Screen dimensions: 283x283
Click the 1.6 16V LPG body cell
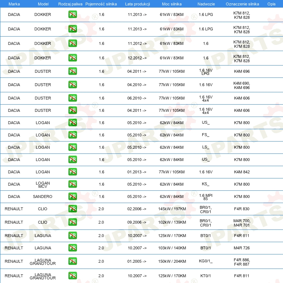pos(206,72)
